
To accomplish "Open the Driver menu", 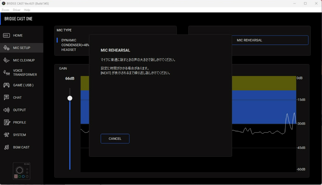I will (x=17, y=10).
